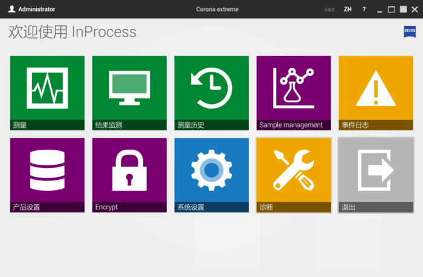The image size is (423, 277).
Task: Open the 诊断 diagnostics tools tile
Action: (294, 175)
